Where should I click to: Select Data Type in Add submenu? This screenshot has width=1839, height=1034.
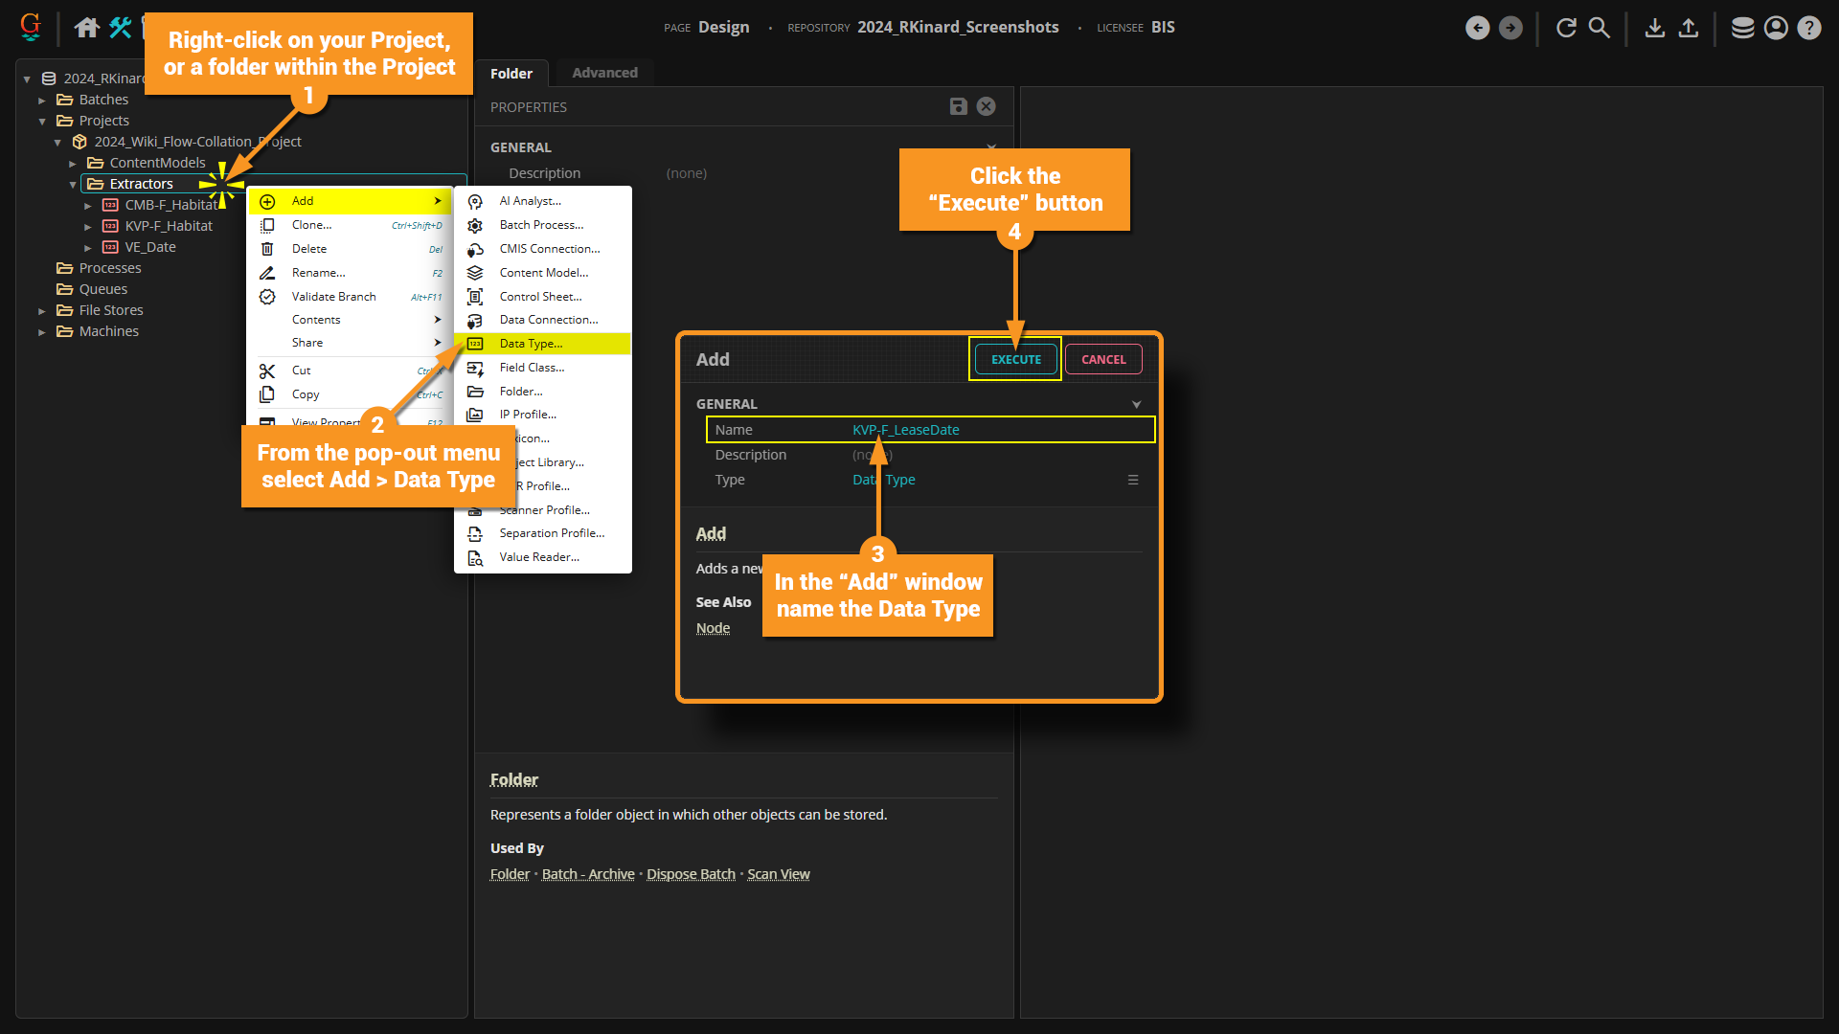[531, 344]
